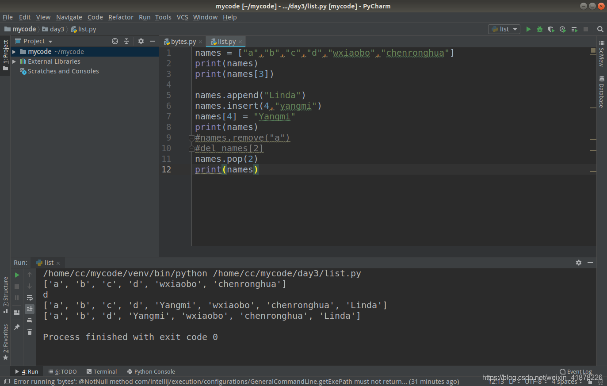The width and height of the screenshot is (607, 386).
Task: Toggle soft-wrap in Run console
Action: coord(30,298)
